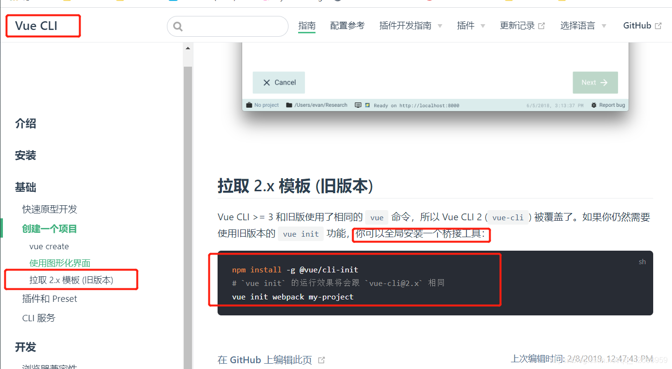
Task: Click external-link icon beside GitHub
Action: pos(658,26)
